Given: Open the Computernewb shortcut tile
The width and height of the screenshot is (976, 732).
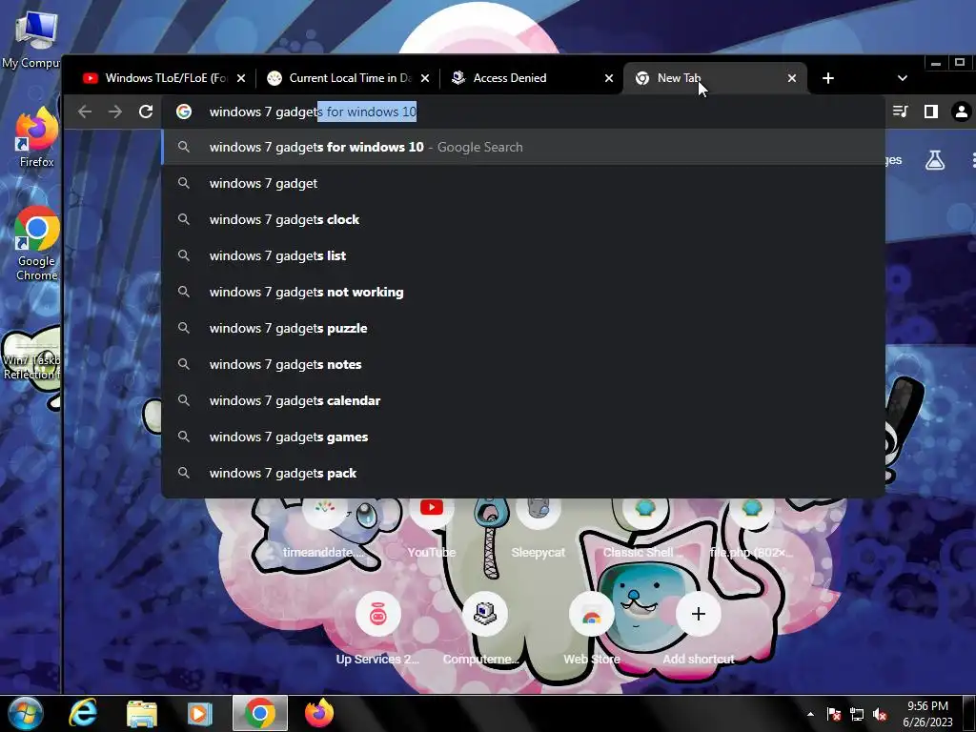Looking at the screenshot, I should click(x=484, y=627).
